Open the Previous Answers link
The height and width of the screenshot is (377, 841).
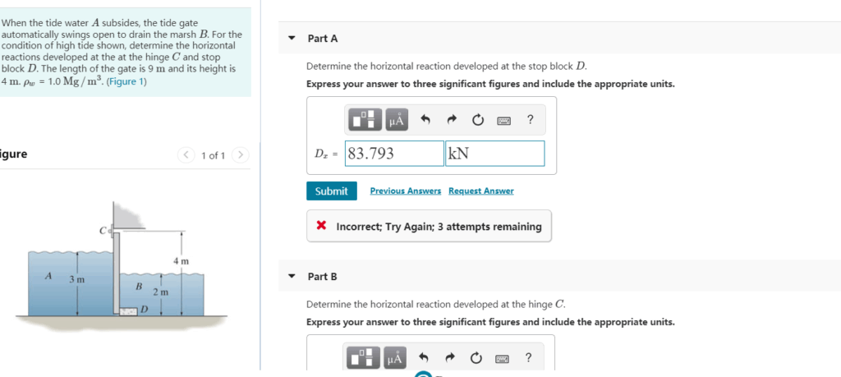click(406, 191)
